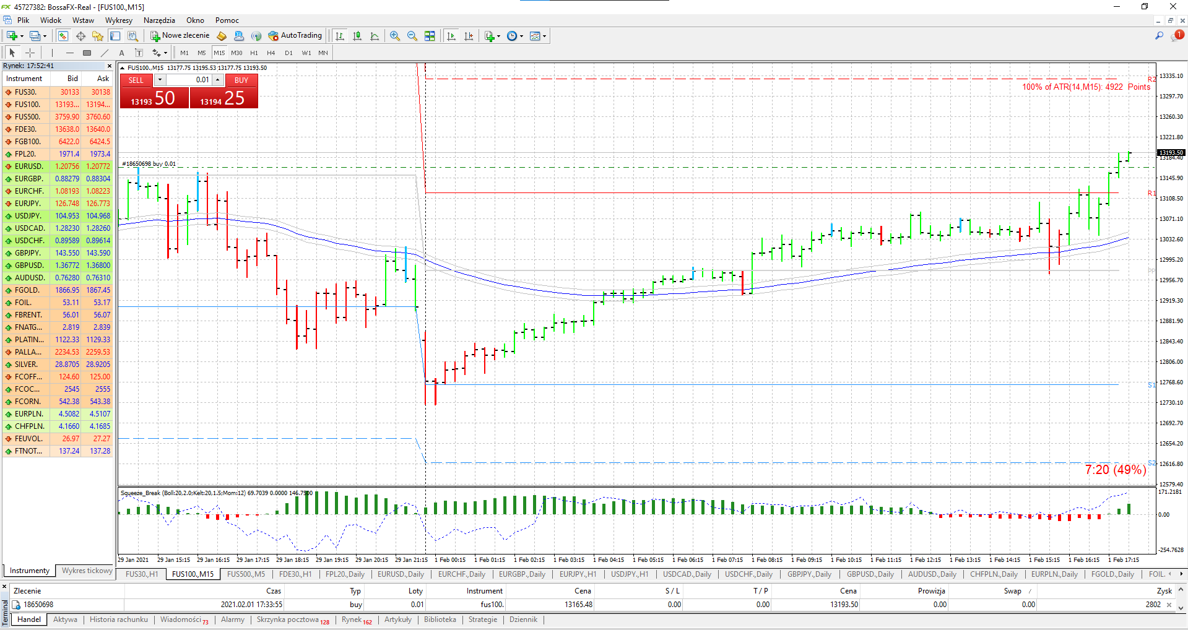1188x630 pixels.
Task: Toggle the Market Watch panel icon
Action: [x=63, y=36]
